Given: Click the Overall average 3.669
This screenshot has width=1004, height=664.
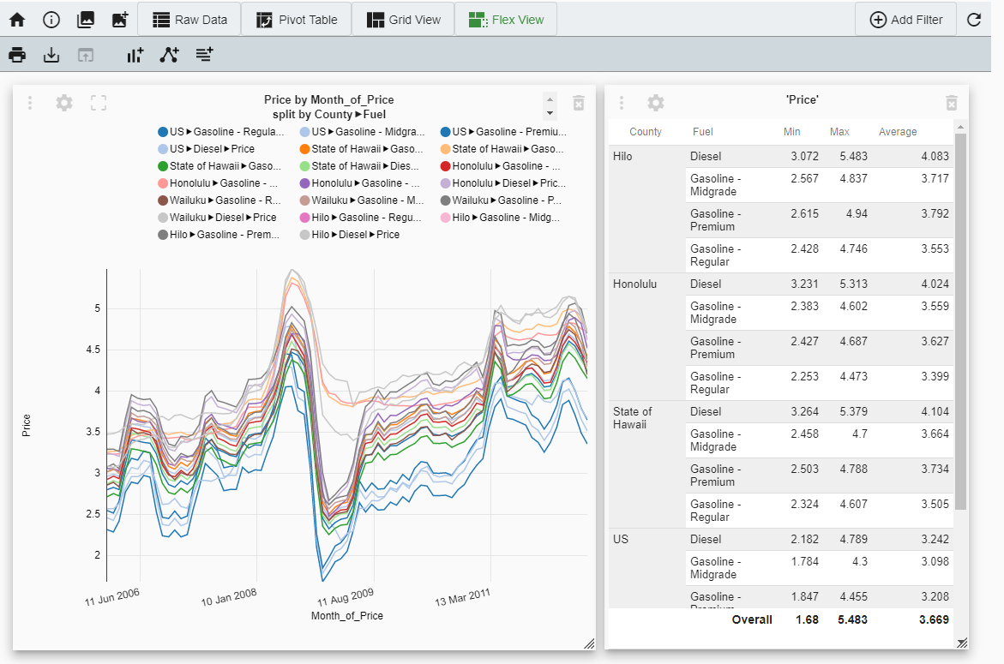Looking at the screenshot, I should [x=935, y=619].
